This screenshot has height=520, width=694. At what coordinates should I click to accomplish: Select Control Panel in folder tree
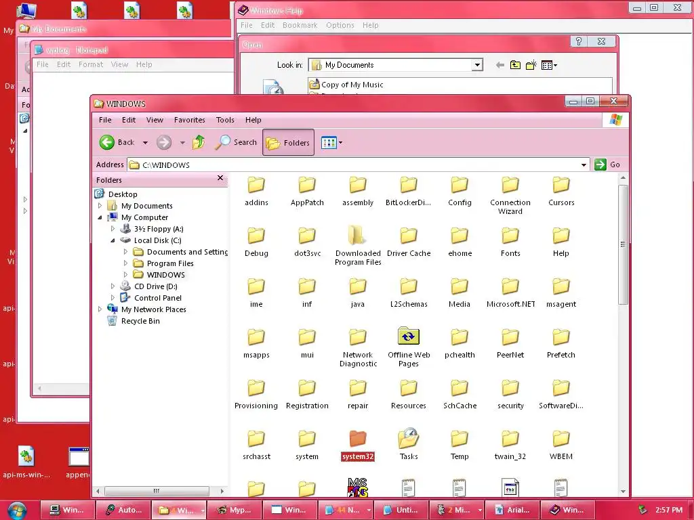pos(157,298)
